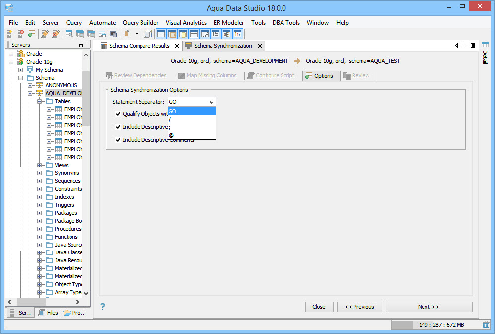This screenshot has height=334, width=495.
Task: Click the blue toolbar icon showing a plain grid
Action: (194, 34)
